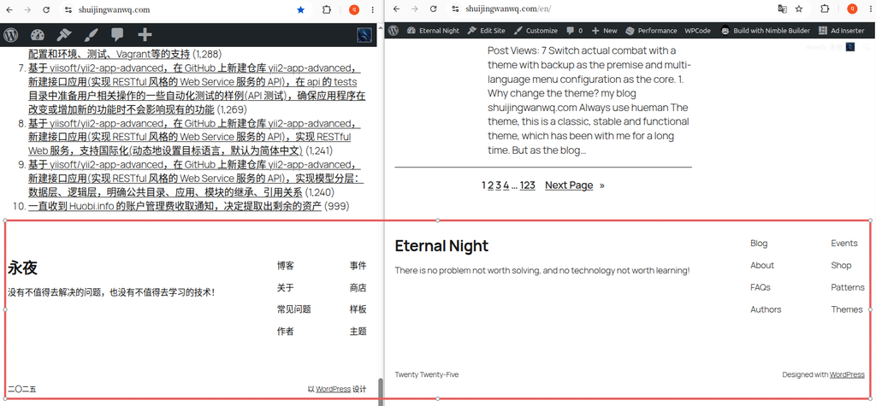Open the FAQs footer link
Screen dimensions: 876x406
[761, 287]
